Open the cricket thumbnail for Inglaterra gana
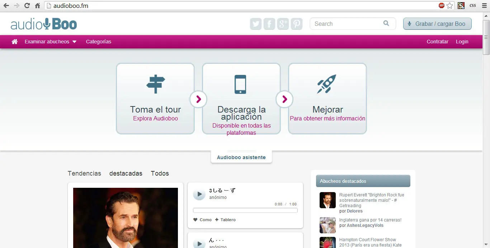This screenshot has width=490, height=248. 328,225
